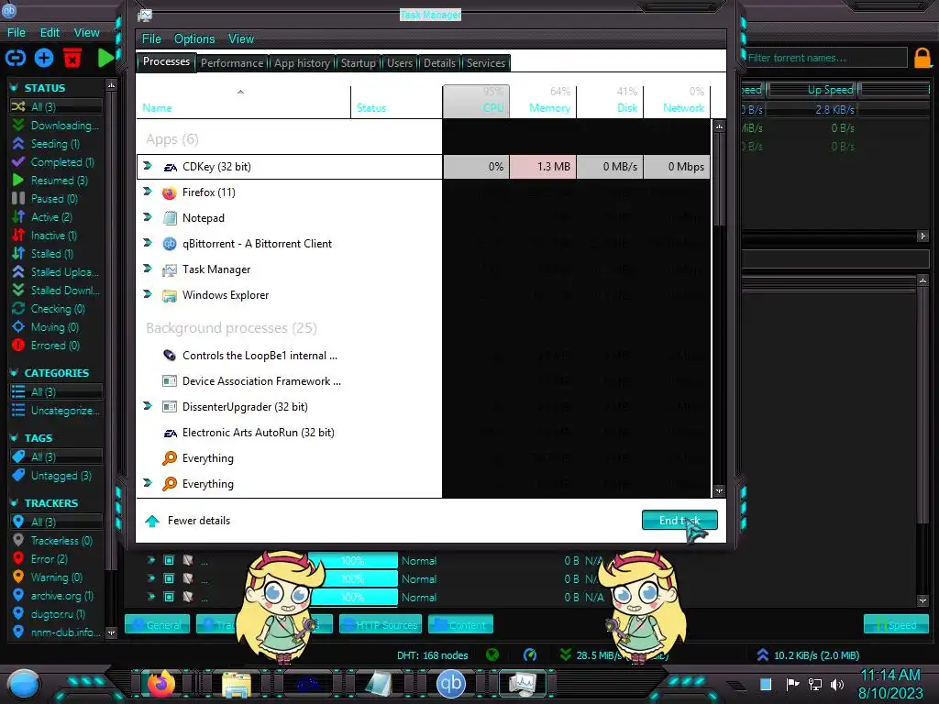Select the Trackerless (0) tracker filter
Viewport: 939px width, 704px height.
[x=56, y=541]
